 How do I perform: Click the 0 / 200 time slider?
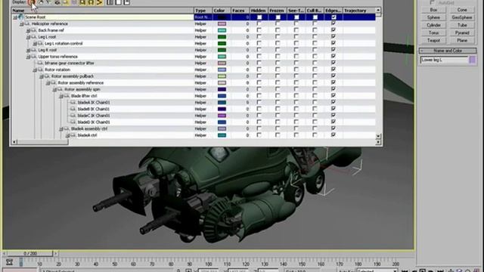[30, 254]
